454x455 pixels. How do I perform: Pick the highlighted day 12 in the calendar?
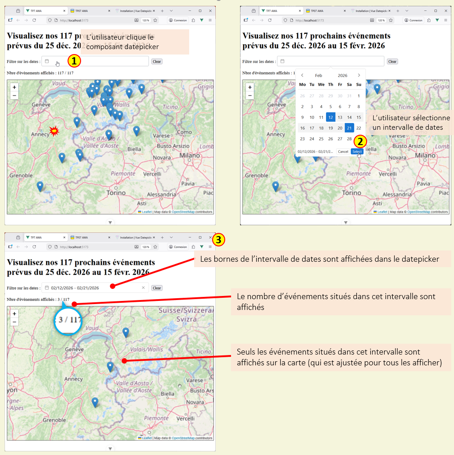pos(331,118)
